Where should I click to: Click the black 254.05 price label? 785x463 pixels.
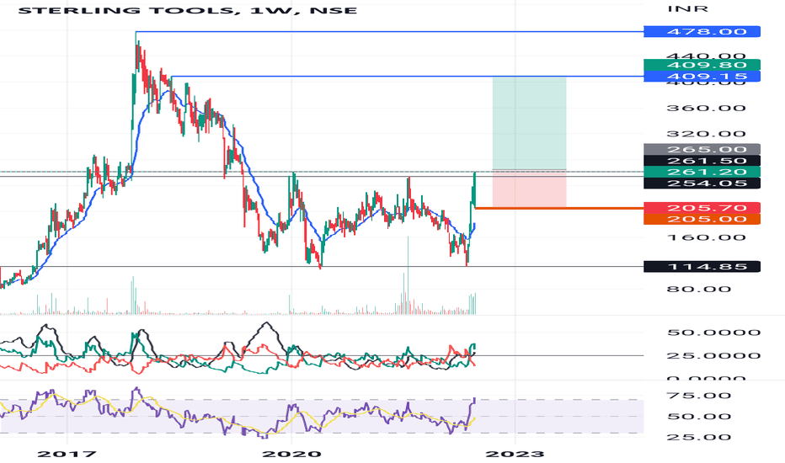702,184
